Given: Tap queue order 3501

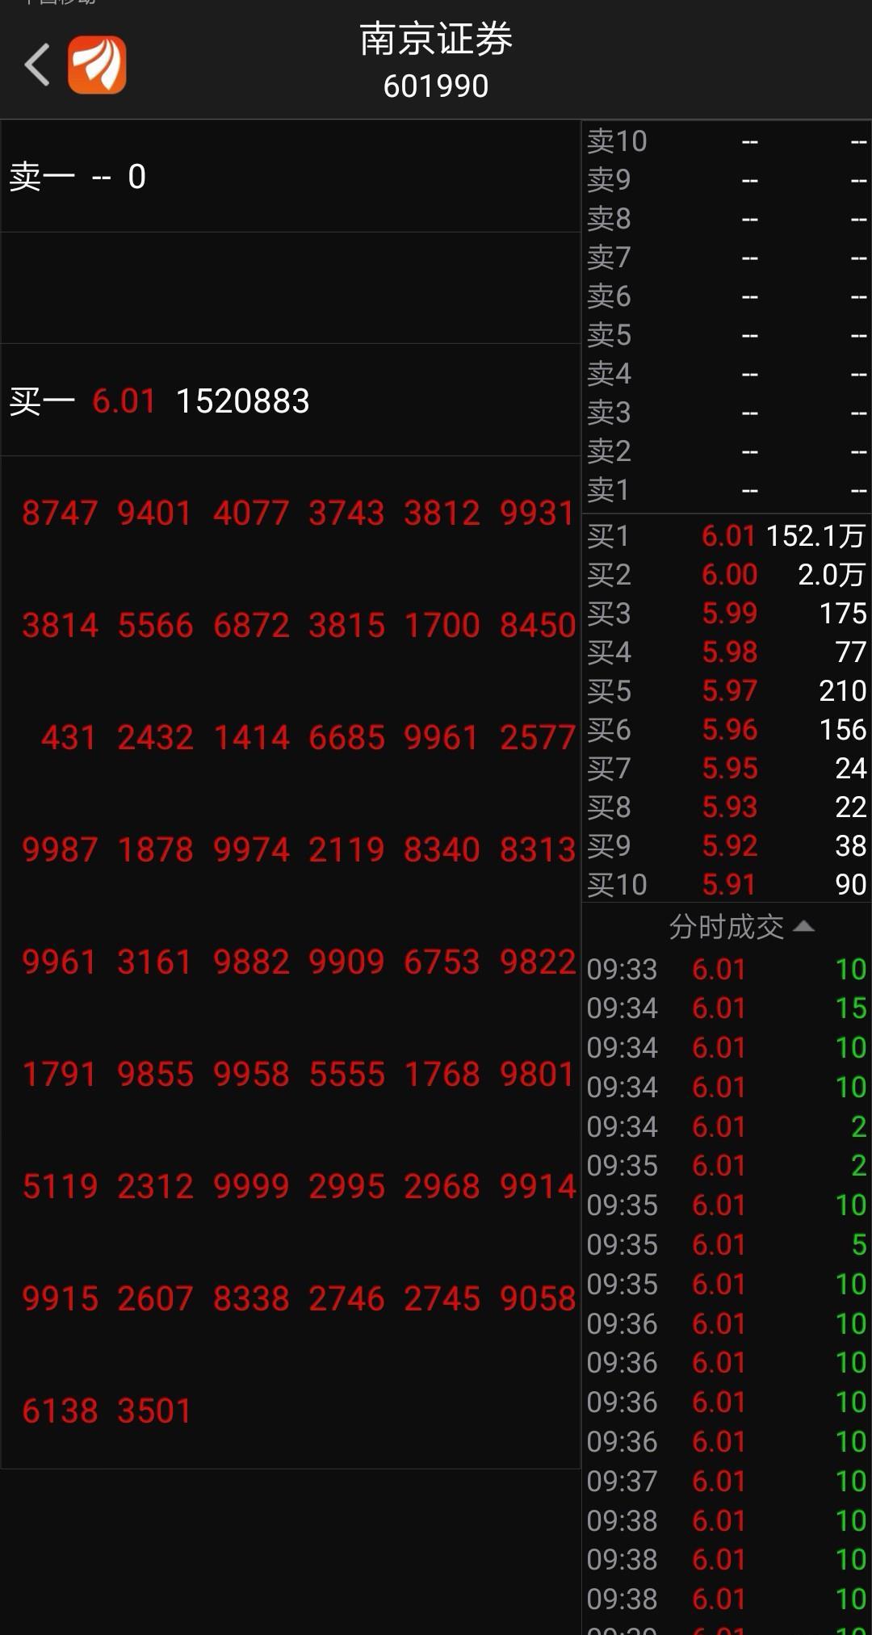Looking at the screenshot, I should (155, 1411).
